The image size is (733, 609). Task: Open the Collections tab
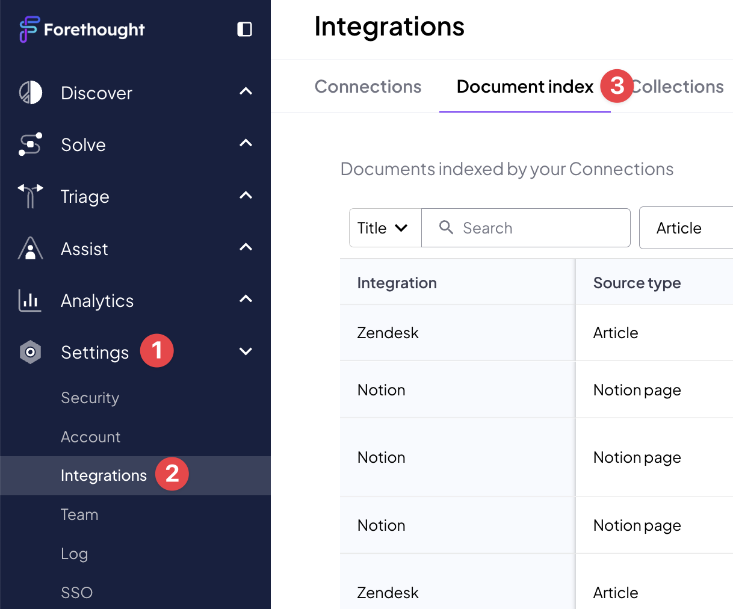coord(677,87)
